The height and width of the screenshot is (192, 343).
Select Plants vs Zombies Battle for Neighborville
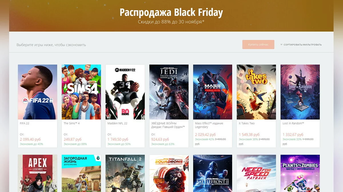(x=300, y=173)
